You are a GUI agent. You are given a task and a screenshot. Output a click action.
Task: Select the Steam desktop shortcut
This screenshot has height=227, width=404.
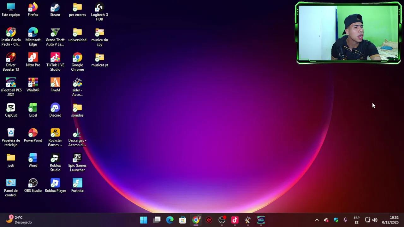[x=55, y=10]
